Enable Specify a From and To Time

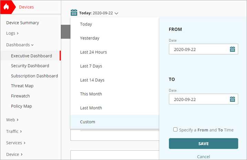[x=175, y=130]
